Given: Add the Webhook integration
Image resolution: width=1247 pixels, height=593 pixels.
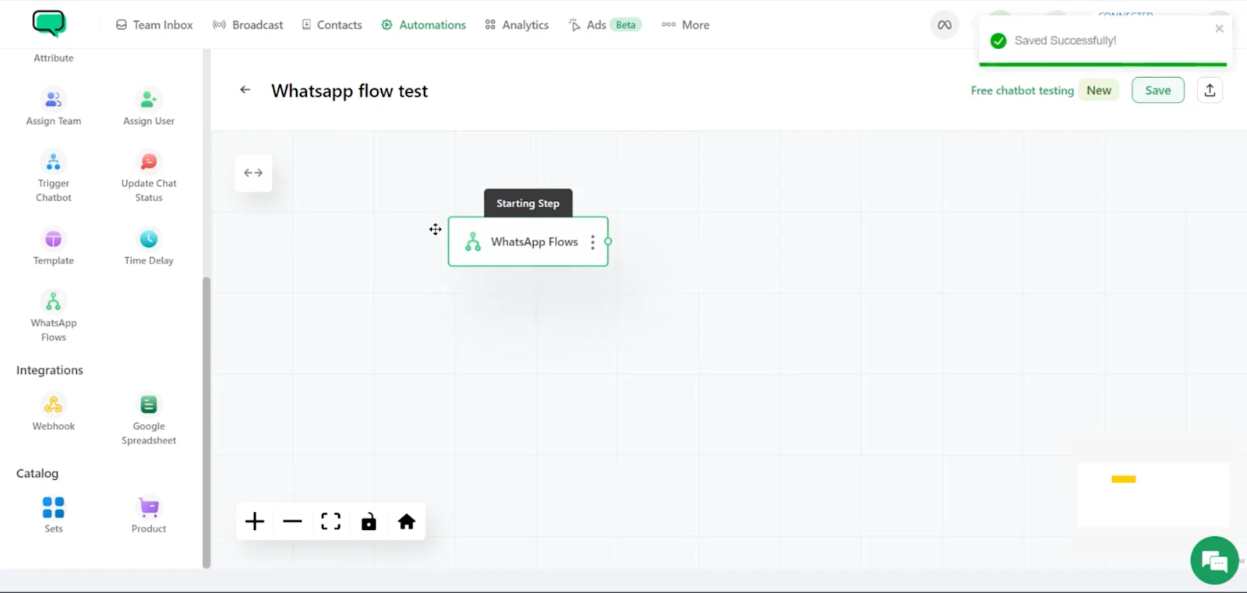Looking at the screenshot, I should 53,412.
